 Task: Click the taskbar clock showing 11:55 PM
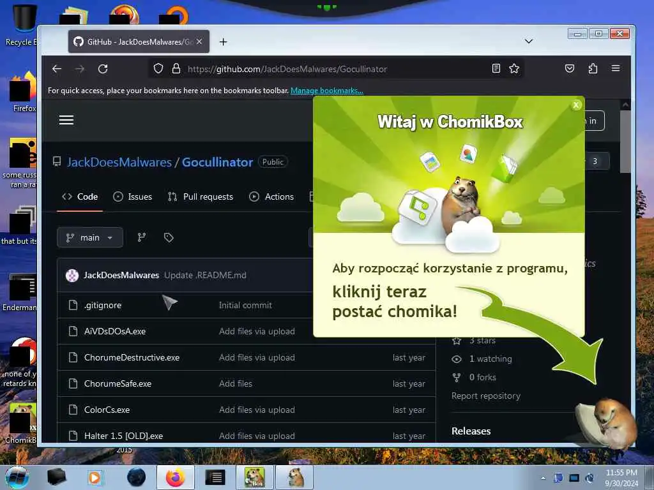coord(621,478)
